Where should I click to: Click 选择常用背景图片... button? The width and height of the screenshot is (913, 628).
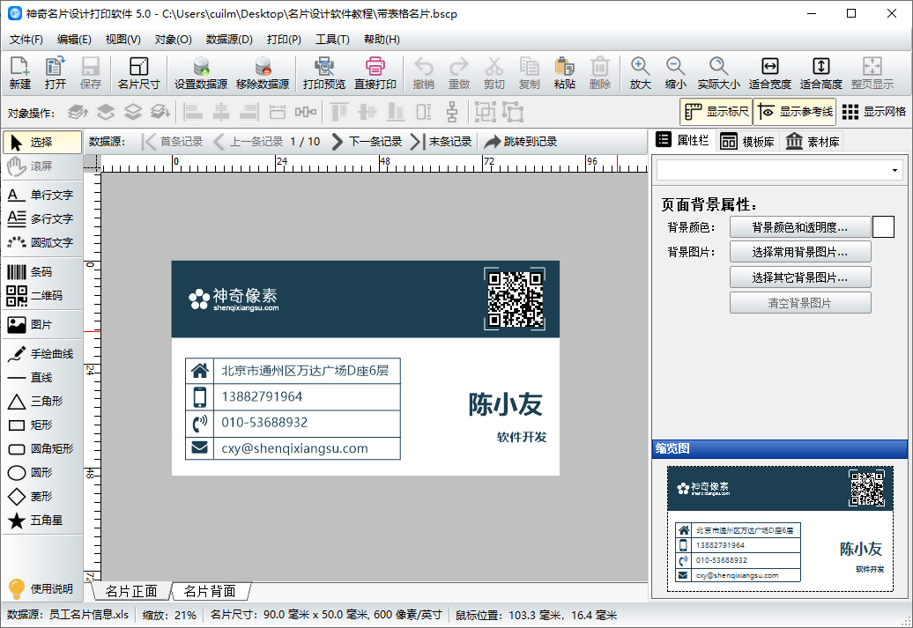[800, 252]
